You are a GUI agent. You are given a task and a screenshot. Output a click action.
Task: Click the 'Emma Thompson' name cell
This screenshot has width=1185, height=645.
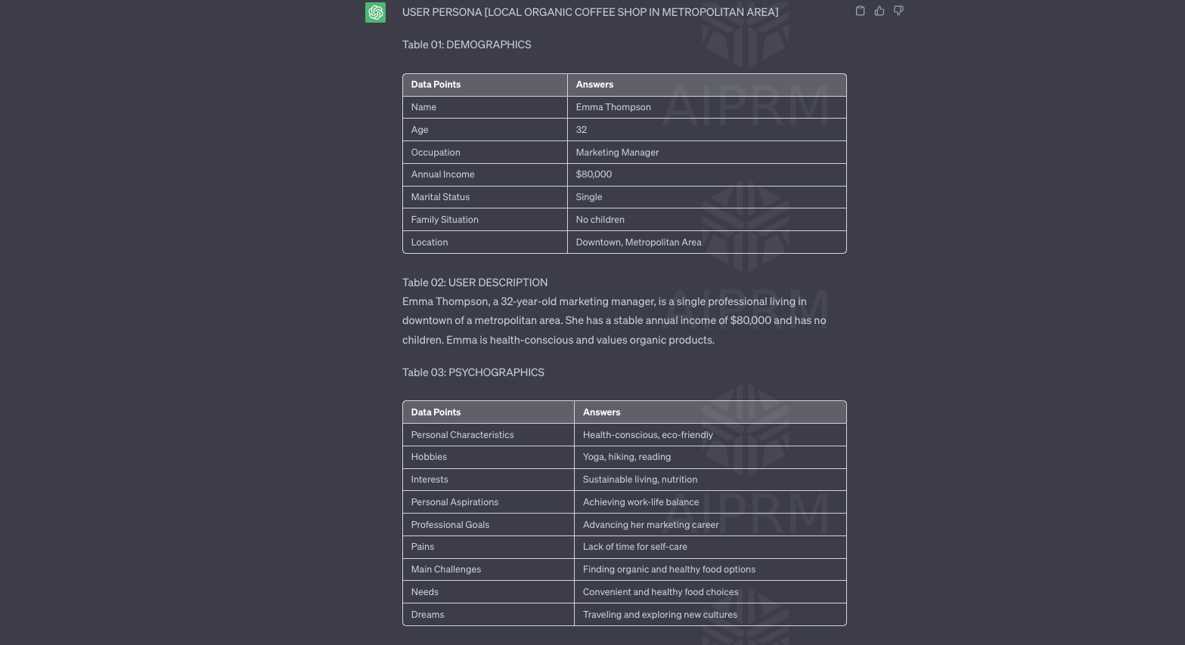(x=706, y=107)
